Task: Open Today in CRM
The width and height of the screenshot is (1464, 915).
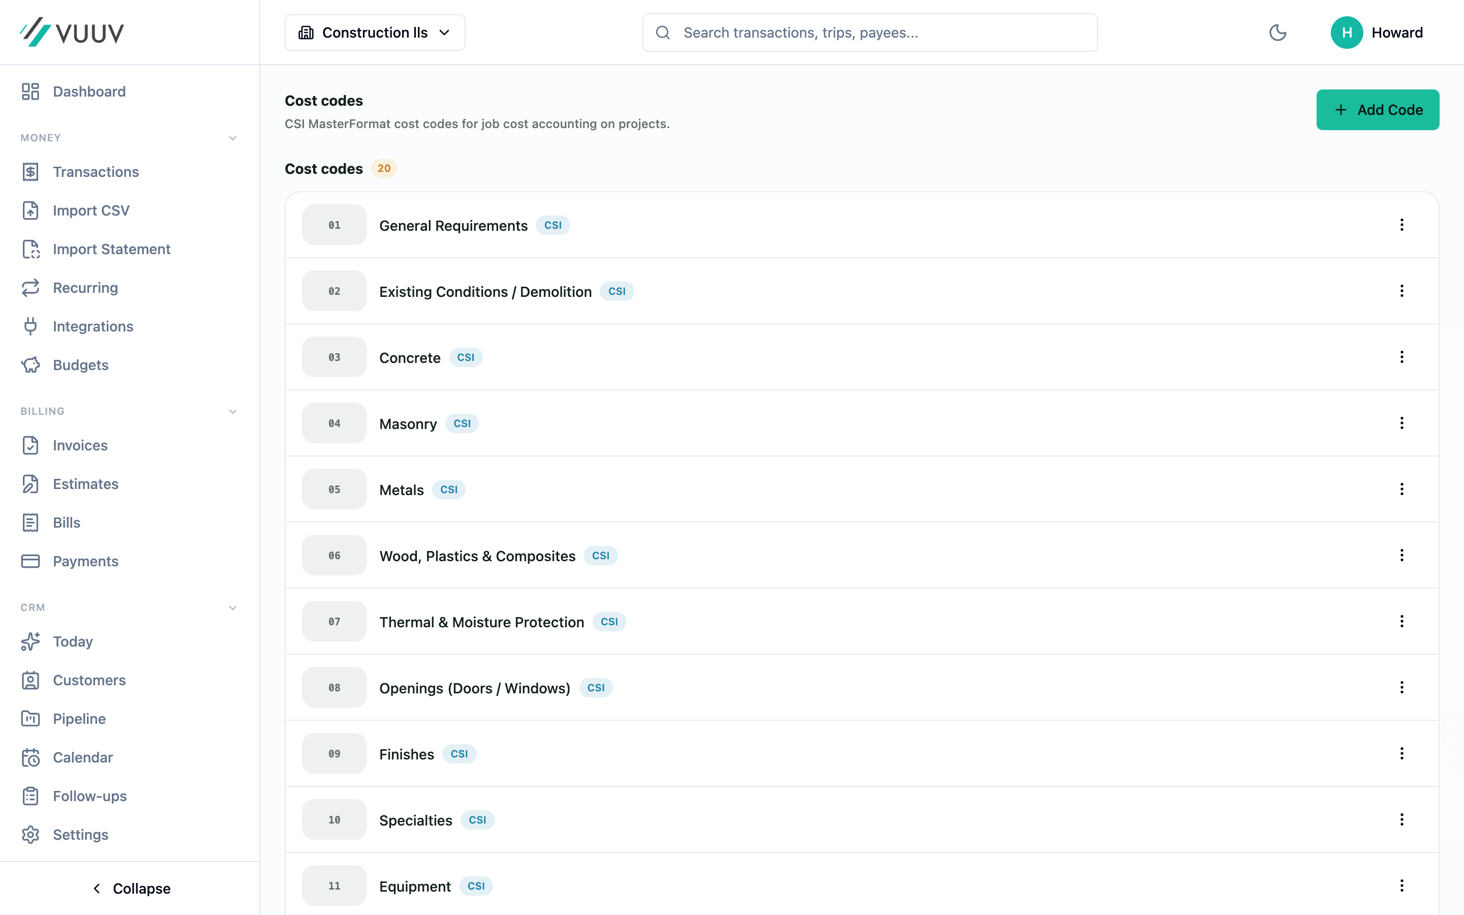Action: (x=57, y=642)
